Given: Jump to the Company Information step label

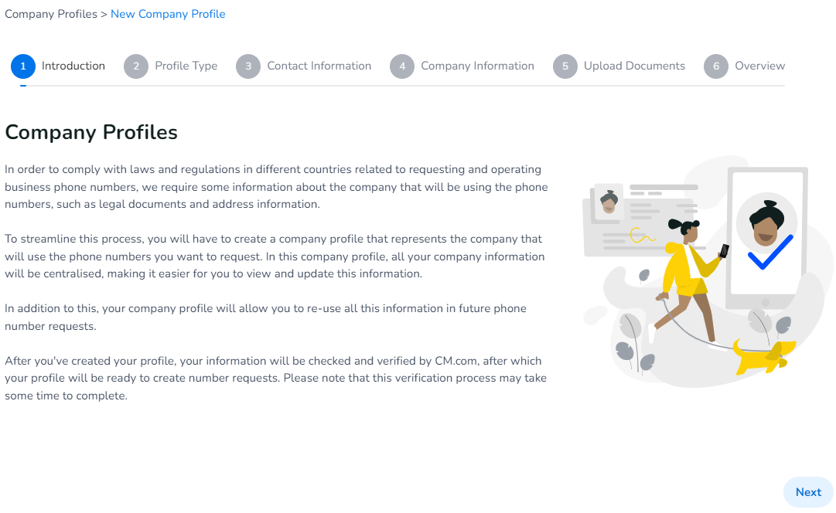Looking at the screenshot, I should [x=477, y=66].
